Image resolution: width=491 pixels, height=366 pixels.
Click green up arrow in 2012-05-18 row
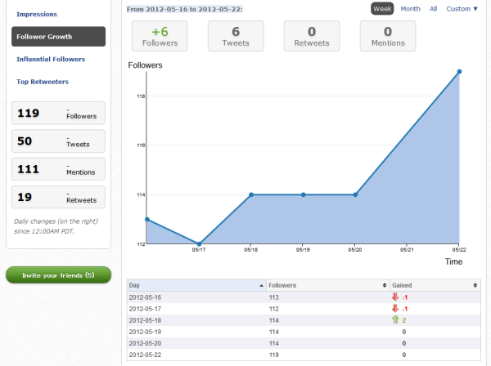point(395,319)
